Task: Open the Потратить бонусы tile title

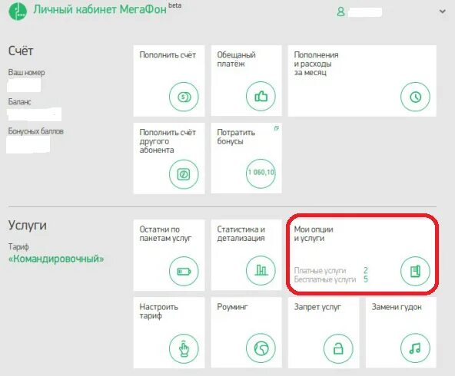Action: tap(236, 137)
